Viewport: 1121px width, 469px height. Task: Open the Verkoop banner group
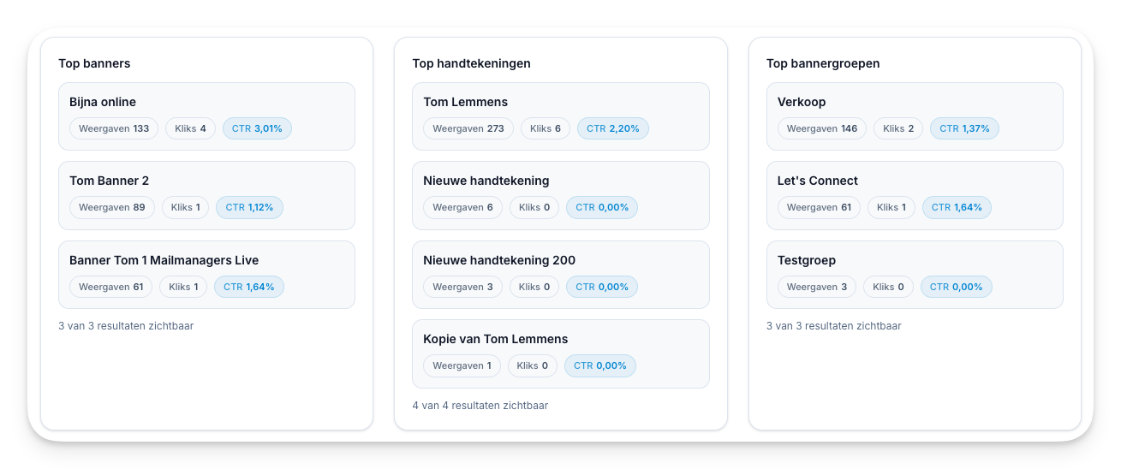802,102
